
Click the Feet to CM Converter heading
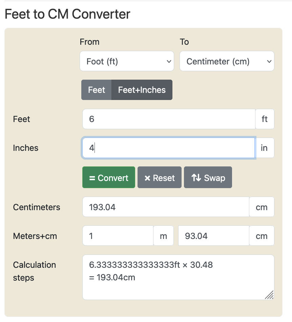(67, 14)
